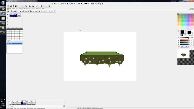The width and height of the screenshot is (194, 109).
Task: Select the filled rectangle tool
Action: (x=81, y=4)
